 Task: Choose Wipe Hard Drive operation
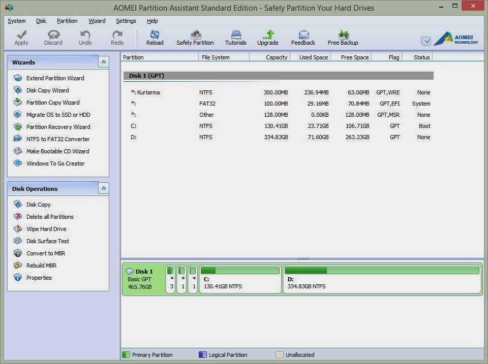[x=46, y=229]
